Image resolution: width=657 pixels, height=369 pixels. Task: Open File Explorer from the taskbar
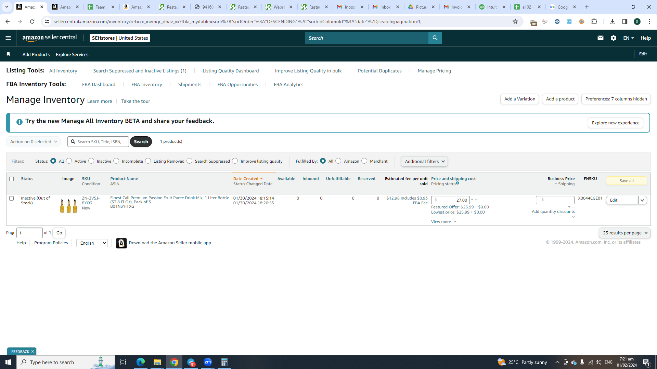[x=157, y=362]
